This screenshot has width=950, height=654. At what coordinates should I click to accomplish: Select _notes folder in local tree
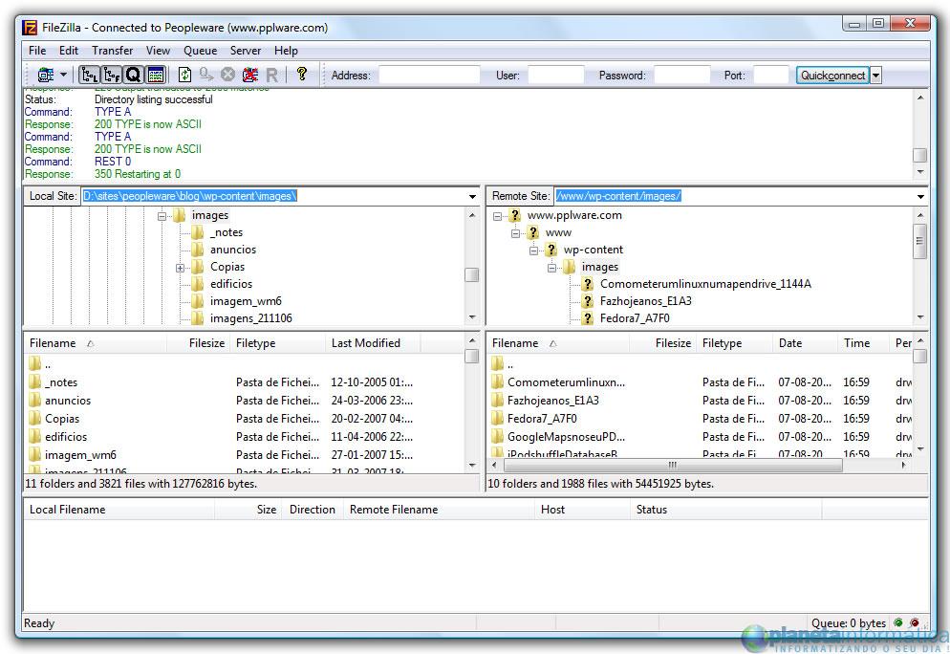(x=226, y=232)
